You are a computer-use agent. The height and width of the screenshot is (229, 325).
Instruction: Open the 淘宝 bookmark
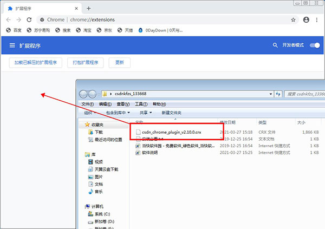[84, 30]
